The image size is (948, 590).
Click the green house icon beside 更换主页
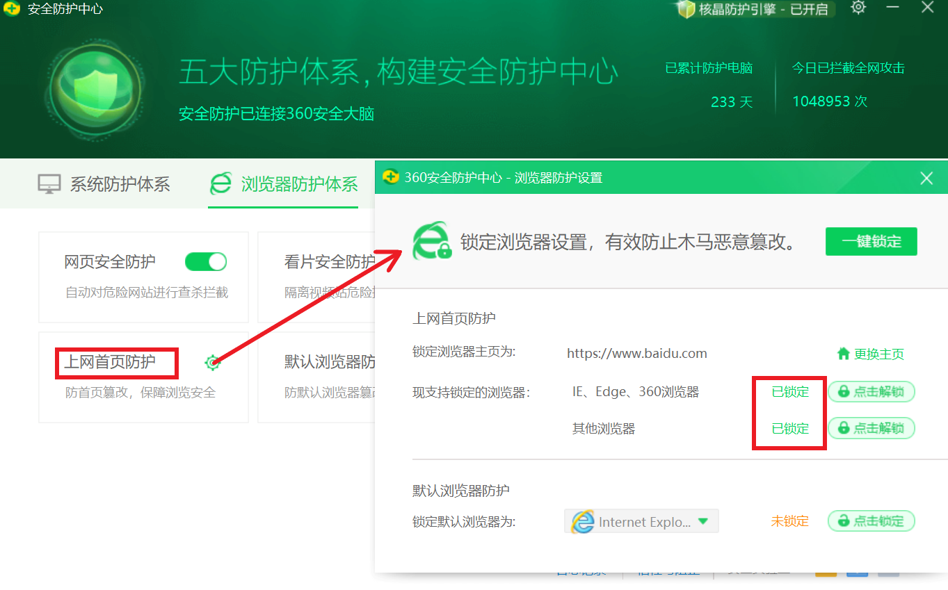pyautogui.click(x=844, y=354)
